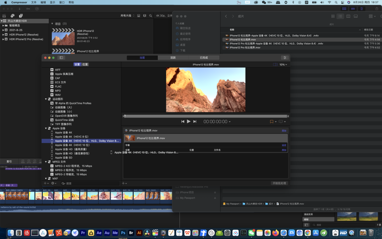Viewport: 382px width, 239px height.
Task: Switch to the 活跃 tab
Action: pyautogui.click(x=173, y=58)
